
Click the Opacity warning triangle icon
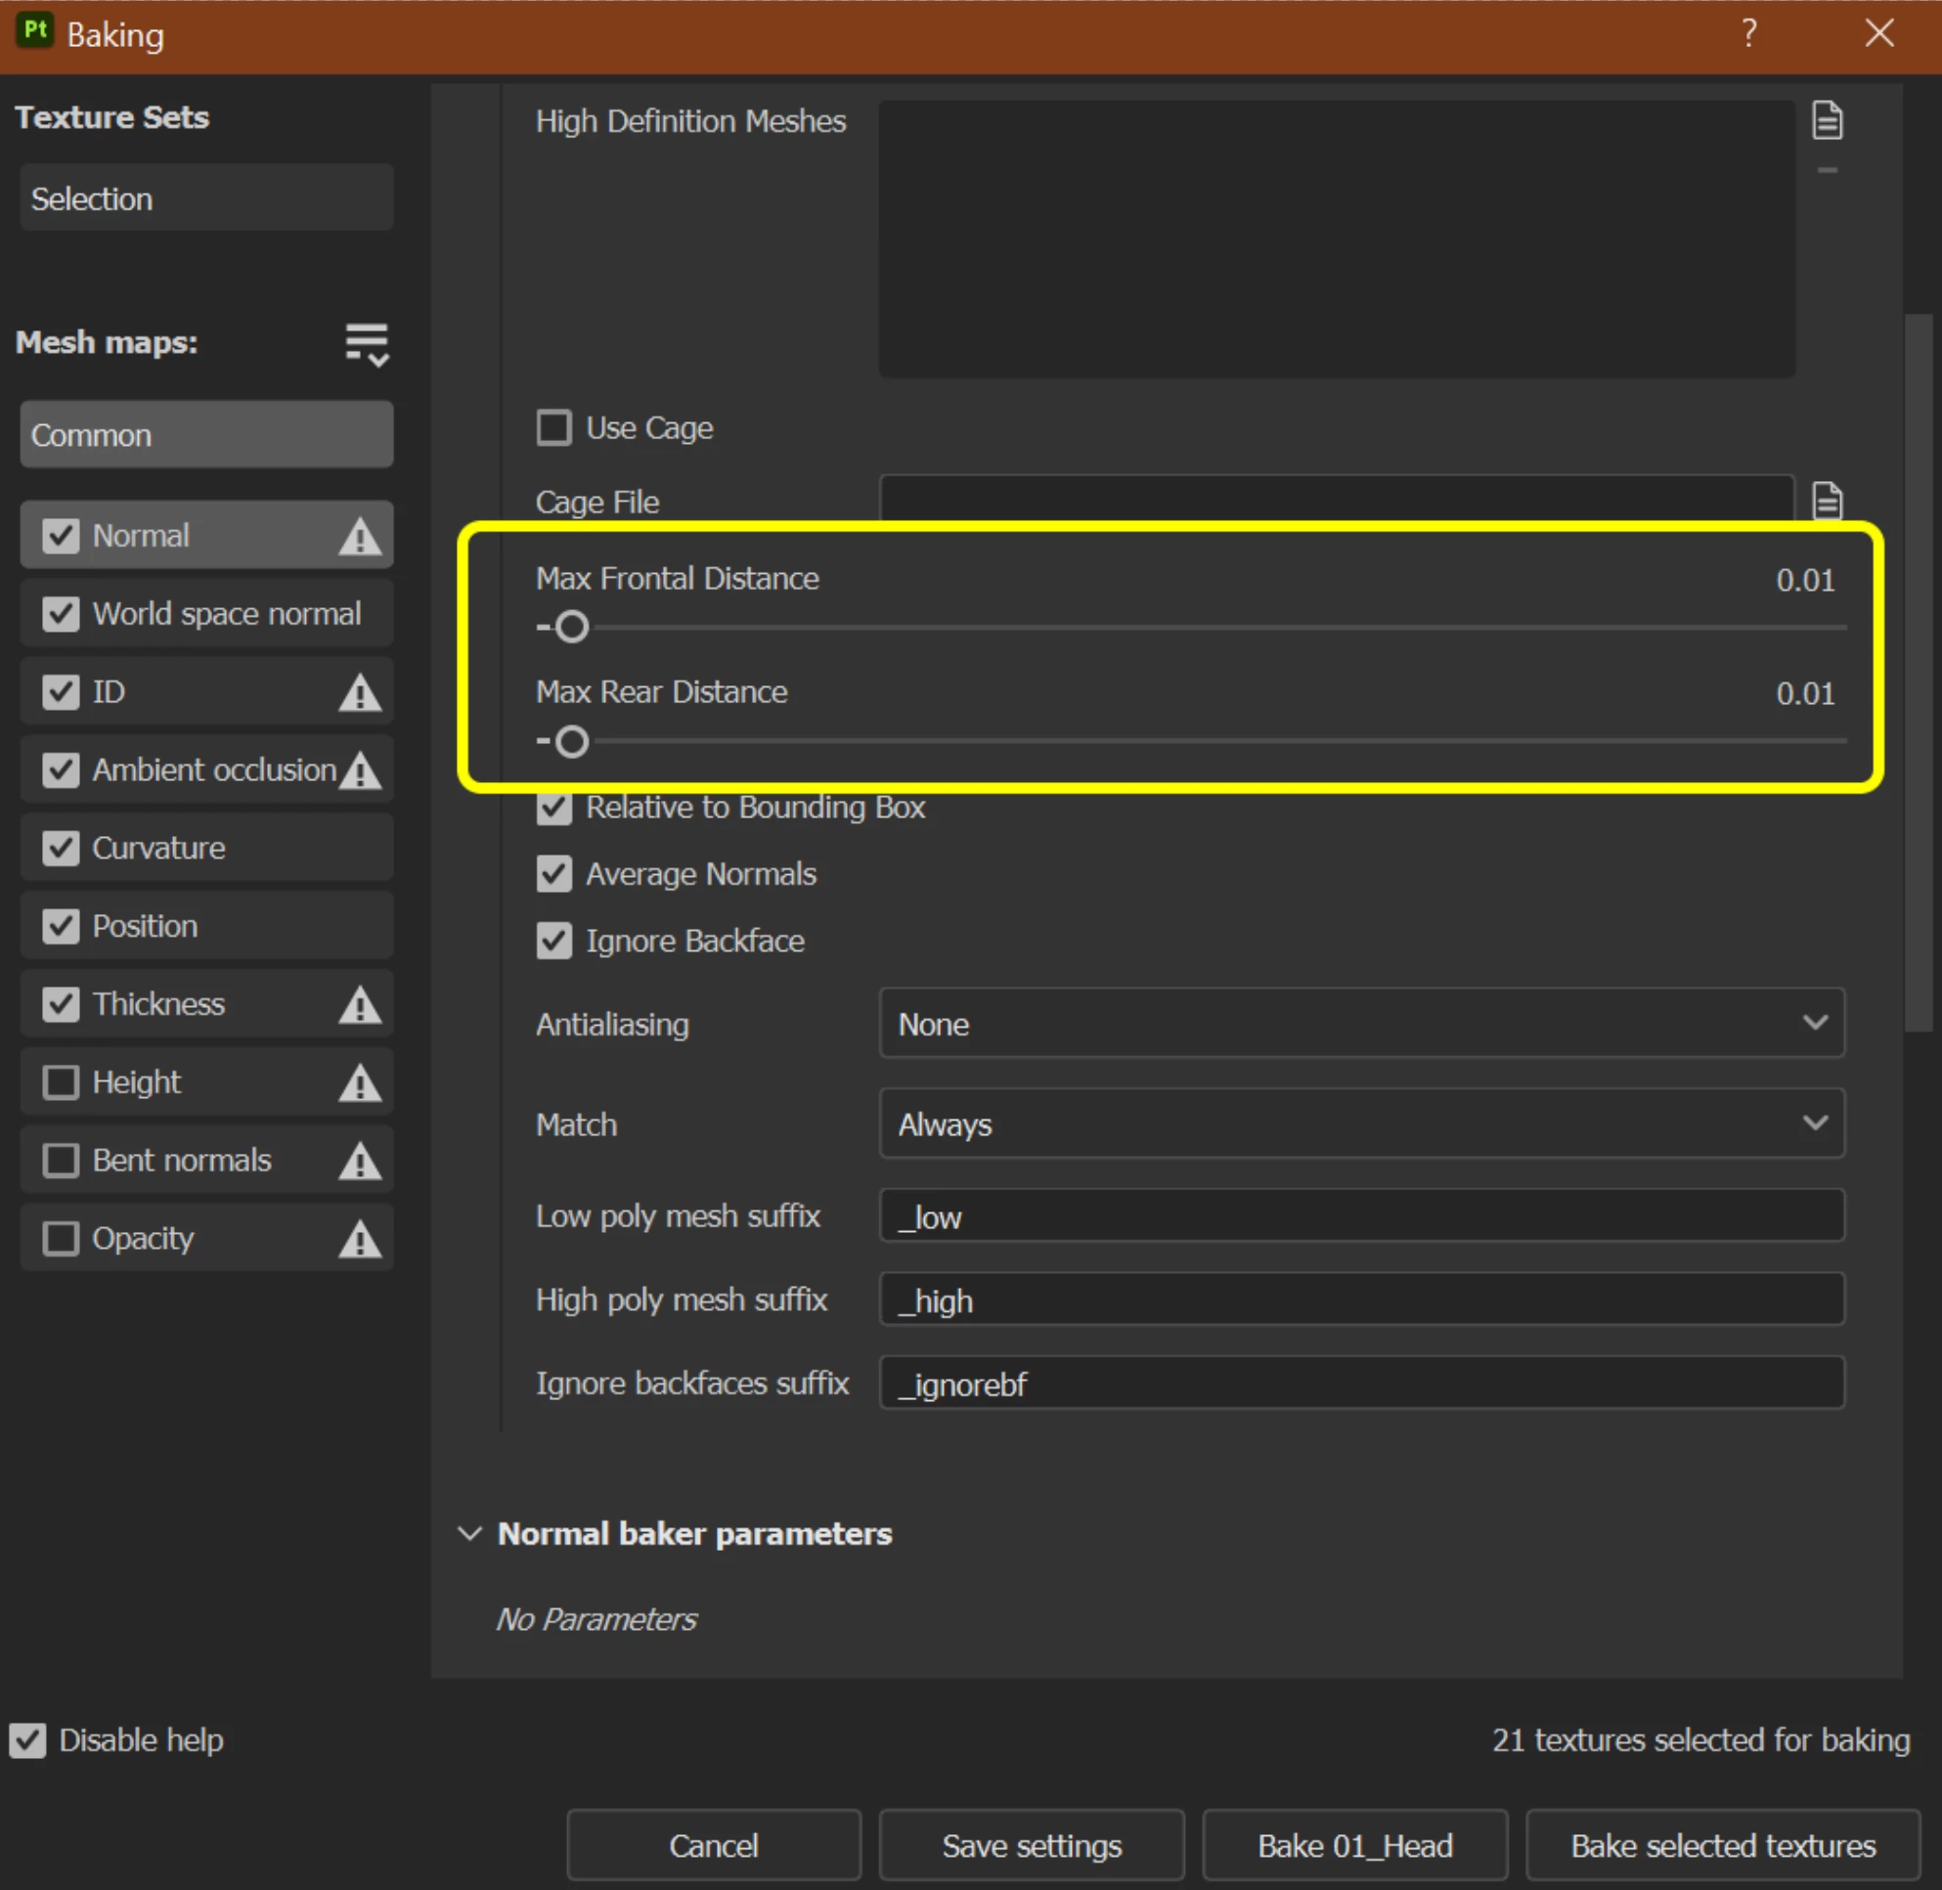pos(360,1239)
